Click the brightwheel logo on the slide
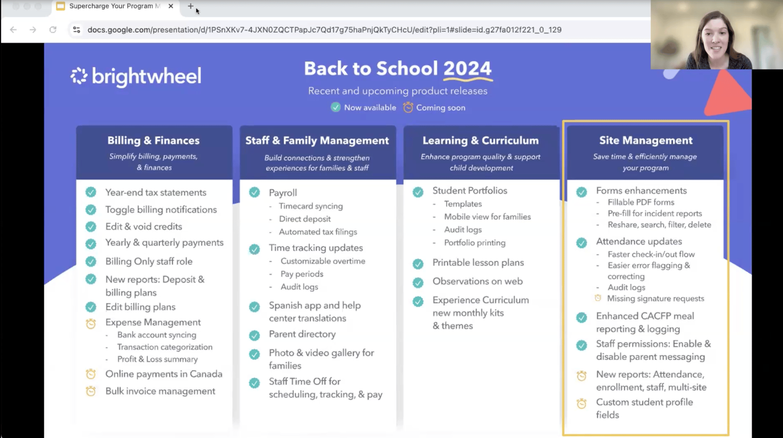The height and width of the screenshot is (438, 783). point(136,76)
